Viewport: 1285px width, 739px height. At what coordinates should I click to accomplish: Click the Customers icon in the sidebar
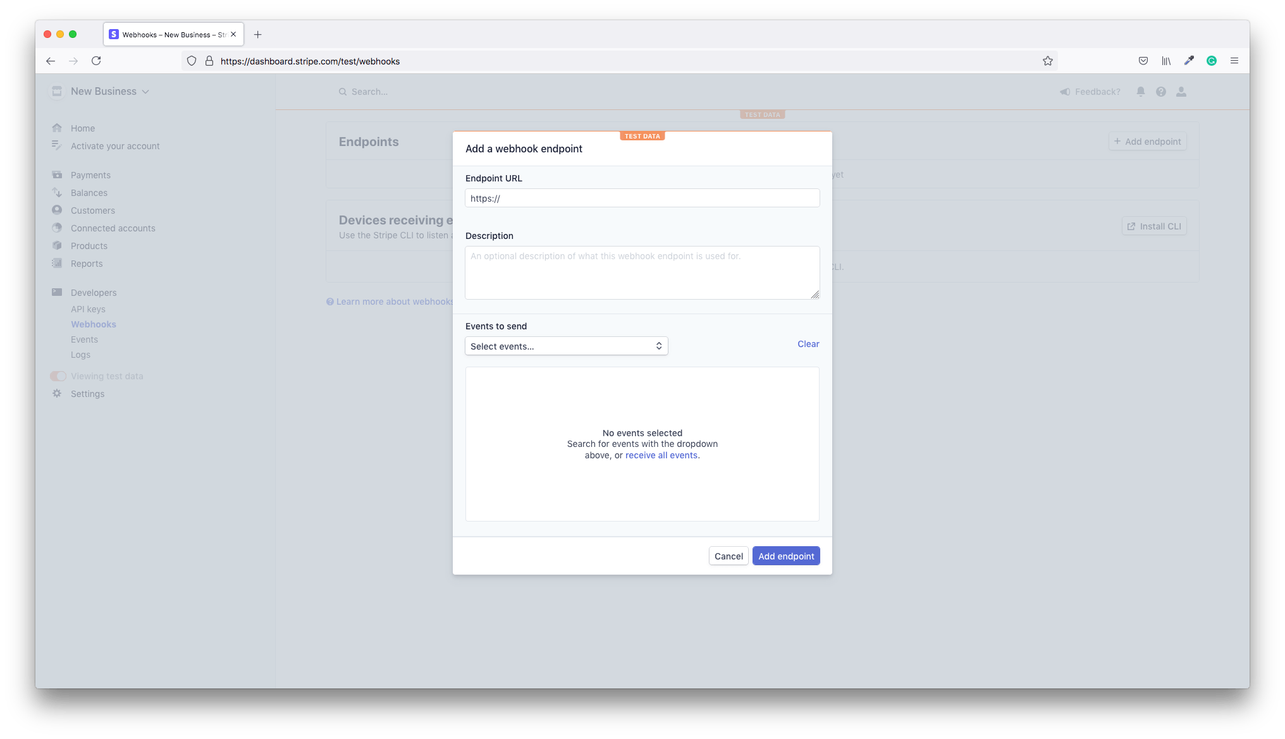tap(57, 210)
